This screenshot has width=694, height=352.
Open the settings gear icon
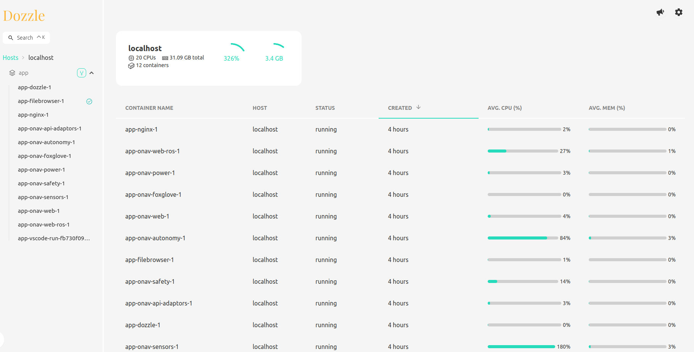678,12
